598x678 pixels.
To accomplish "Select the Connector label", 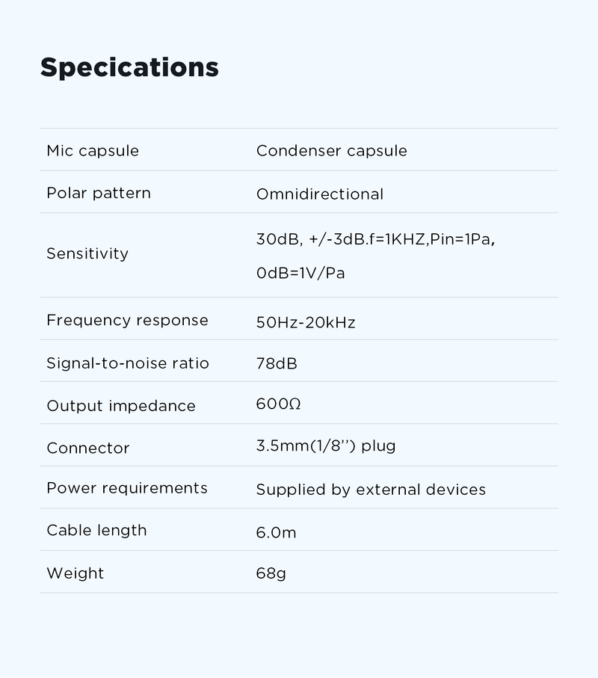I will pyautogui.click(x=88, y=448).
